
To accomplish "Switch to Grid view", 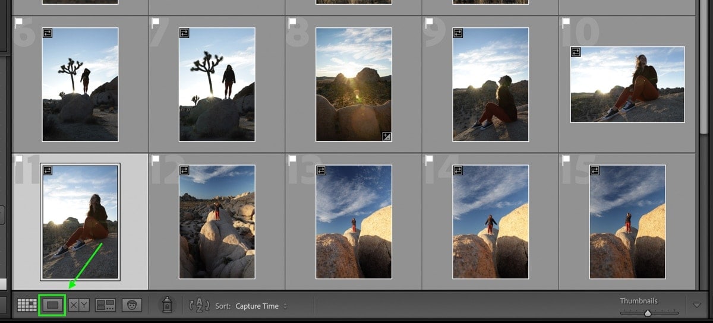I will click(27, 305).
